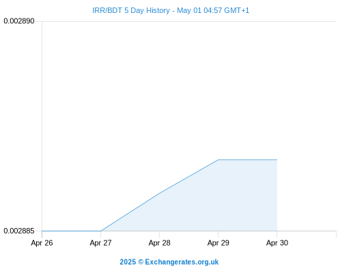The width and height of the screenshot is (338, 273).
Task: Click the Apr 27 x-axis label
Action: coord(100,243)
